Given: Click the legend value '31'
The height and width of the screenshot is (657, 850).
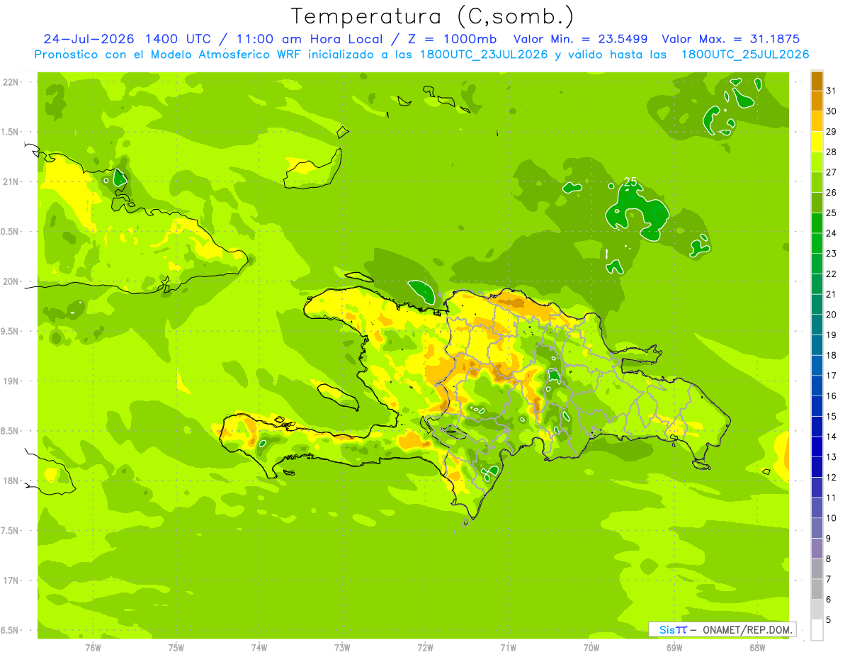Looking at the screenshot, I should pos(832,91).
